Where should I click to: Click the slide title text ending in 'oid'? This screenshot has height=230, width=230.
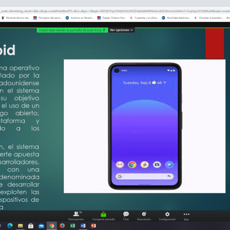[7, 51]
